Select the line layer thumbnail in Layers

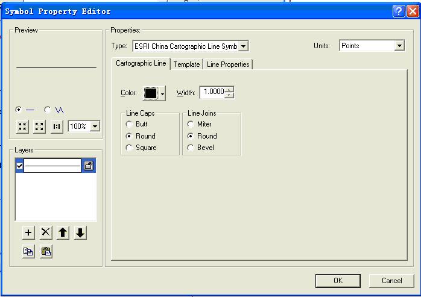(x=52, y=166)
